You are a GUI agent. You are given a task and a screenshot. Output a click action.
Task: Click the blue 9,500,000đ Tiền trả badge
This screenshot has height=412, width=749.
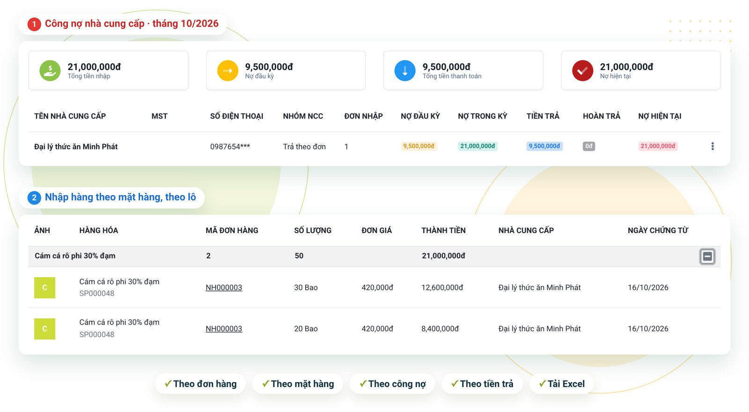[x=544, y=146]
